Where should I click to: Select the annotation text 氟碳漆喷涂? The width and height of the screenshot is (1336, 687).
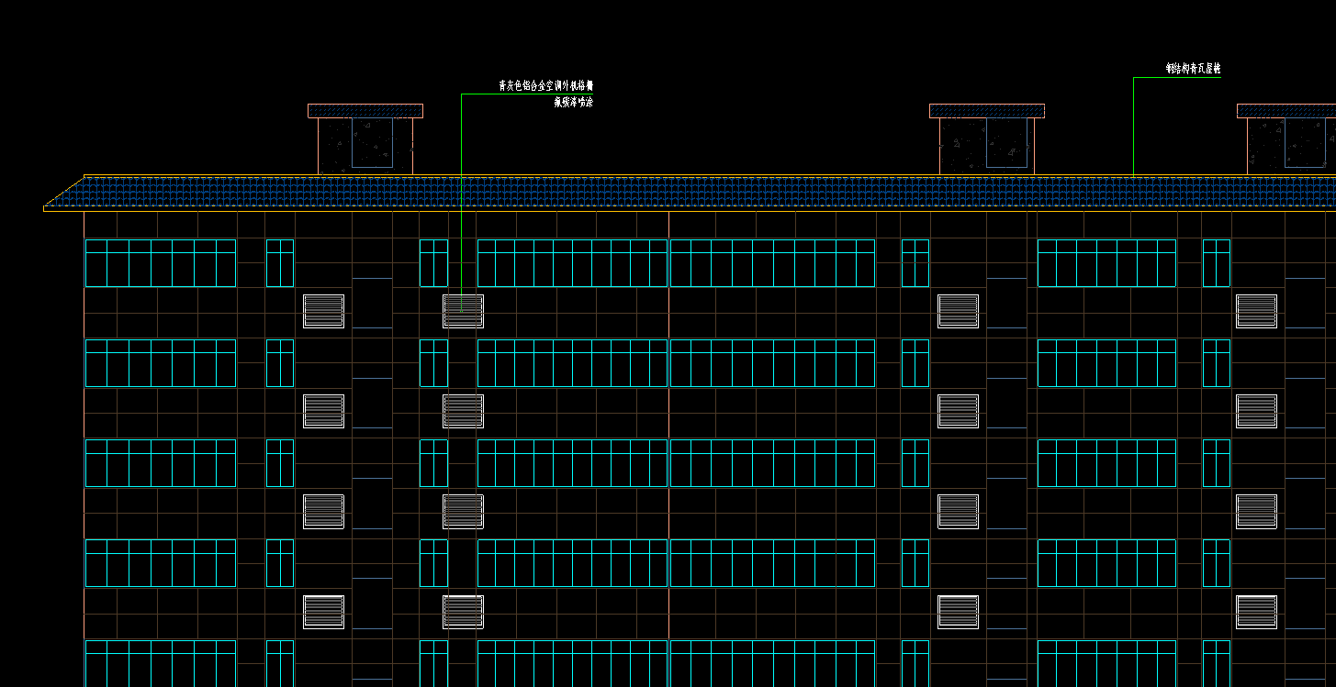pyautogui.click(x=573, y=103)
